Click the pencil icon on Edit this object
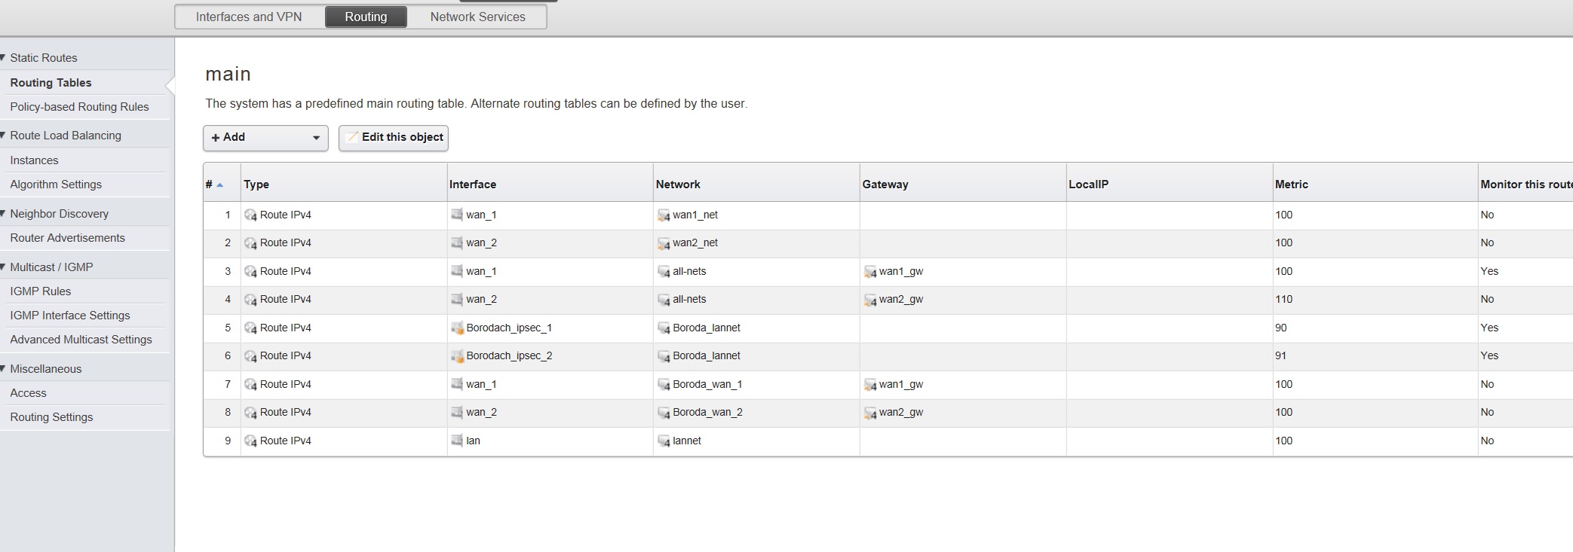The height and width of the screenshot is (552, 1573). point(351,137)
